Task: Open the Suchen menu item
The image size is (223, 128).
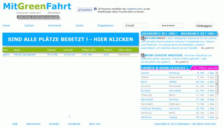Action: tap(29, 25)
